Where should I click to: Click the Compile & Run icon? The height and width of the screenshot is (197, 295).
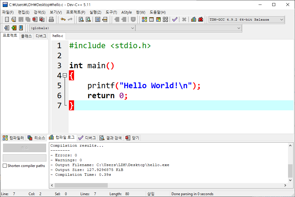[x=158, y=19]
